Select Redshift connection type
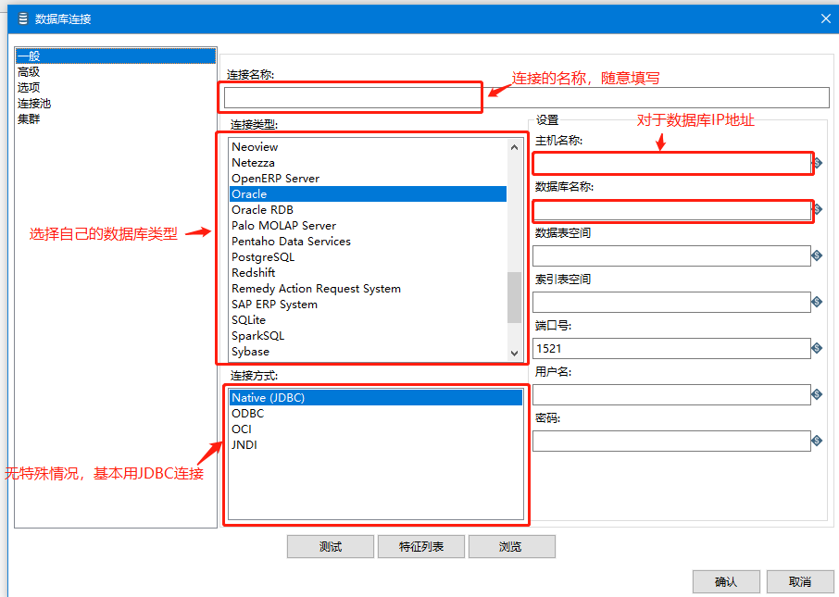The height and width of the screenshot is (597, 839). (x=369, y=272)
